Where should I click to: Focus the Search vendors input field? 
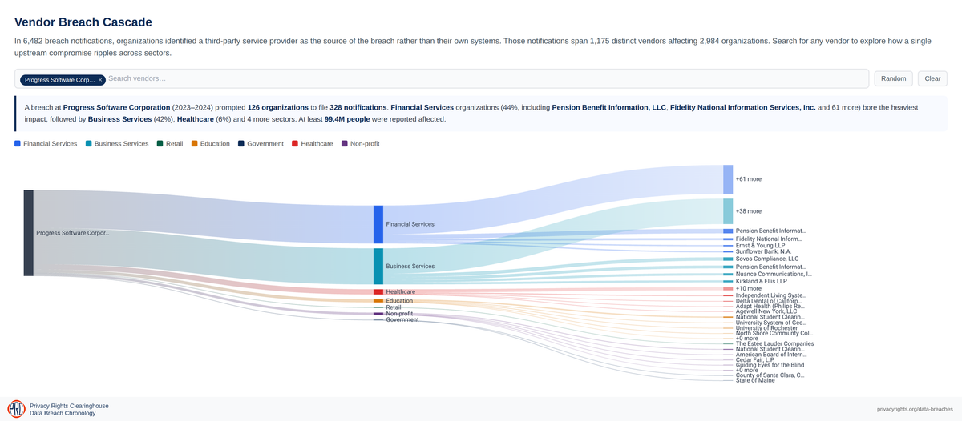pyautogui.click(x=485, y=78)
